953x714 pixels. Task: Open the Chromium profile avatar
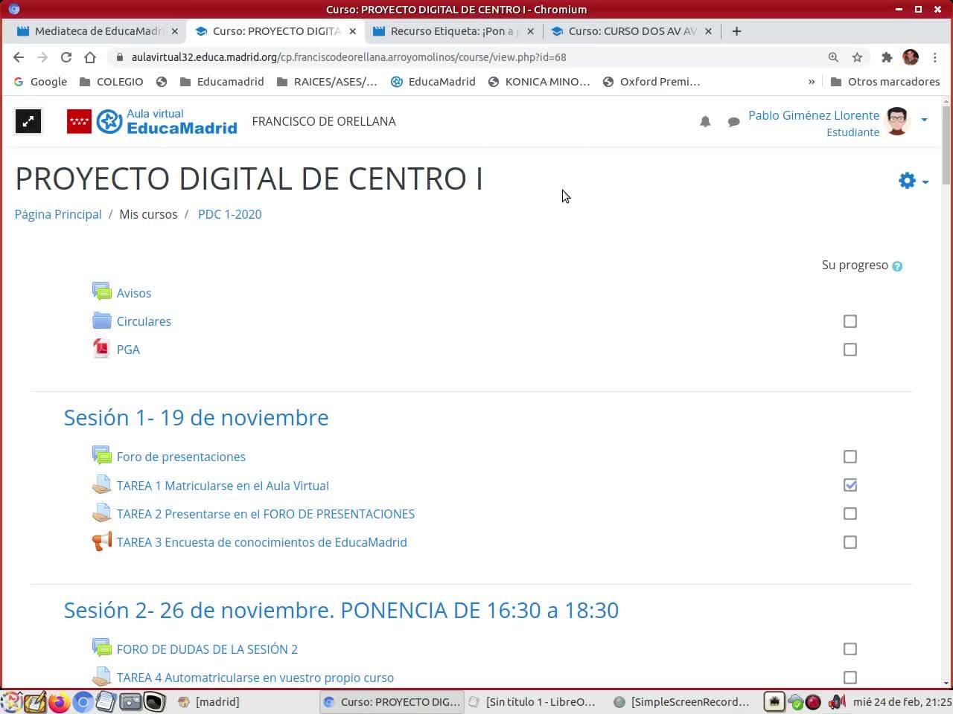pyautogui.click(x=911, y=57)
